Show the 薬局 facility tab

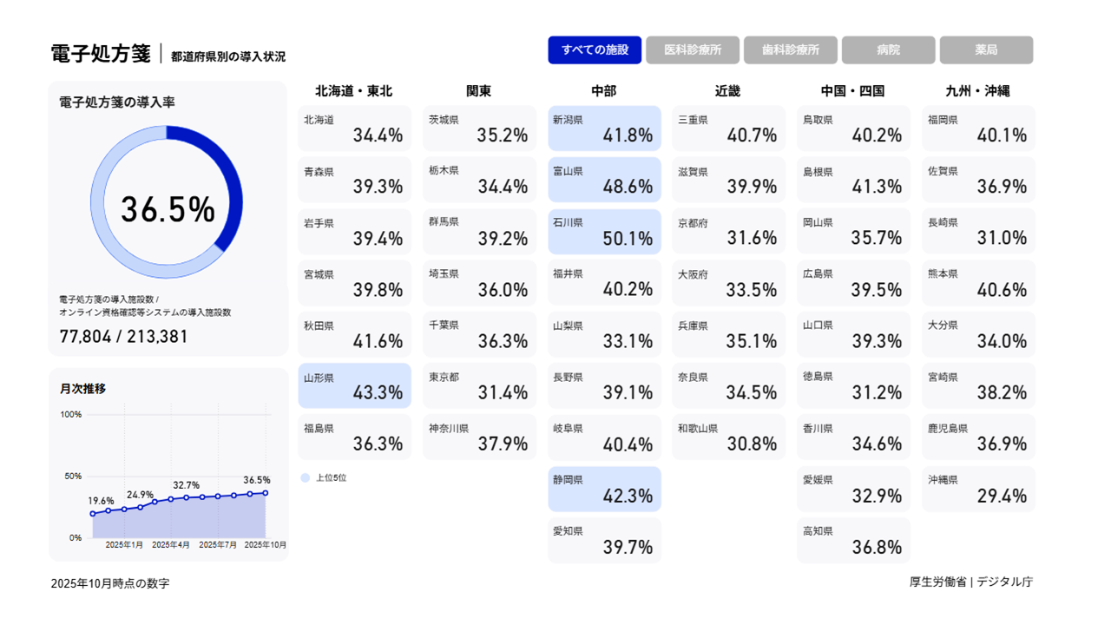tap(986, 50)
